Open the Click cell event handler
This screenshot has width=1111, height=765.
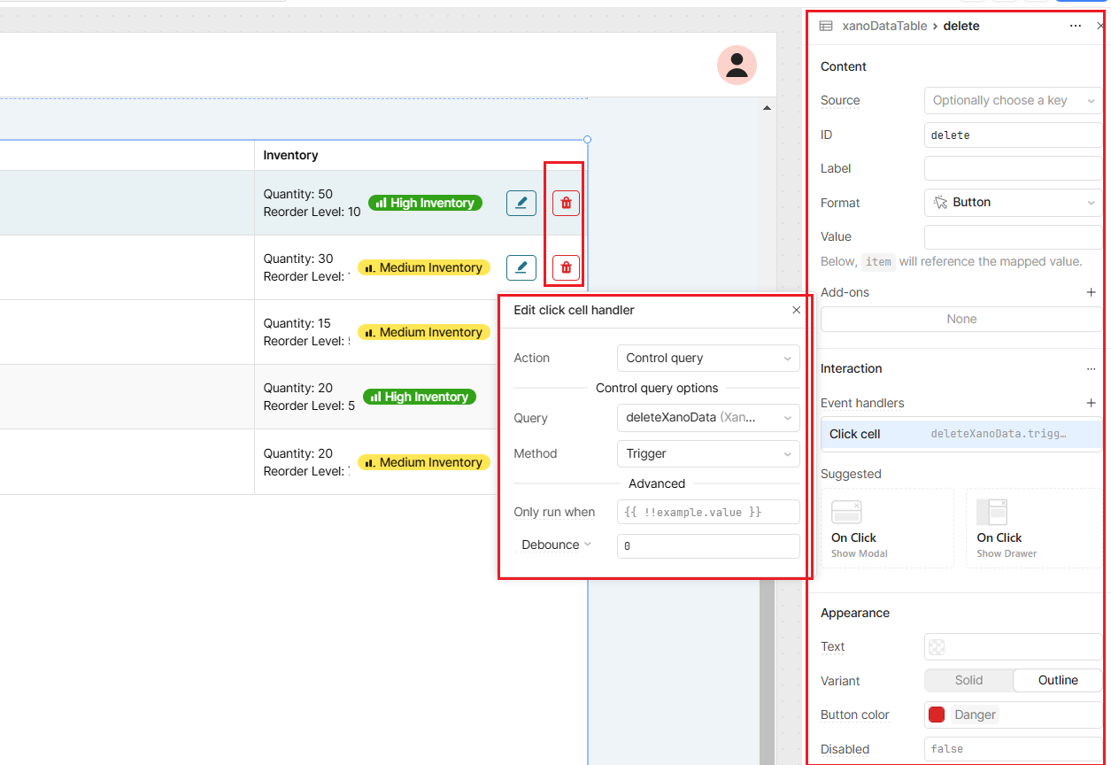(961, 434)
